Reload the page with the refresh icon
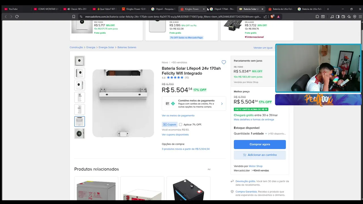Screen dimensions: 363x204 point(17,17)
